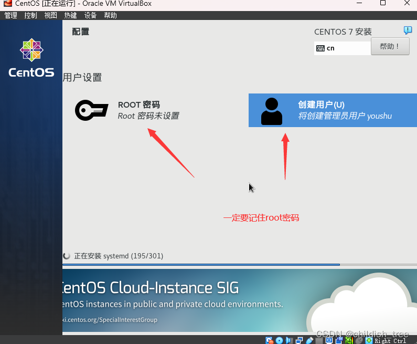
Task: Open the 帮助 menu in menu bar
Action: tap(110, 15)
